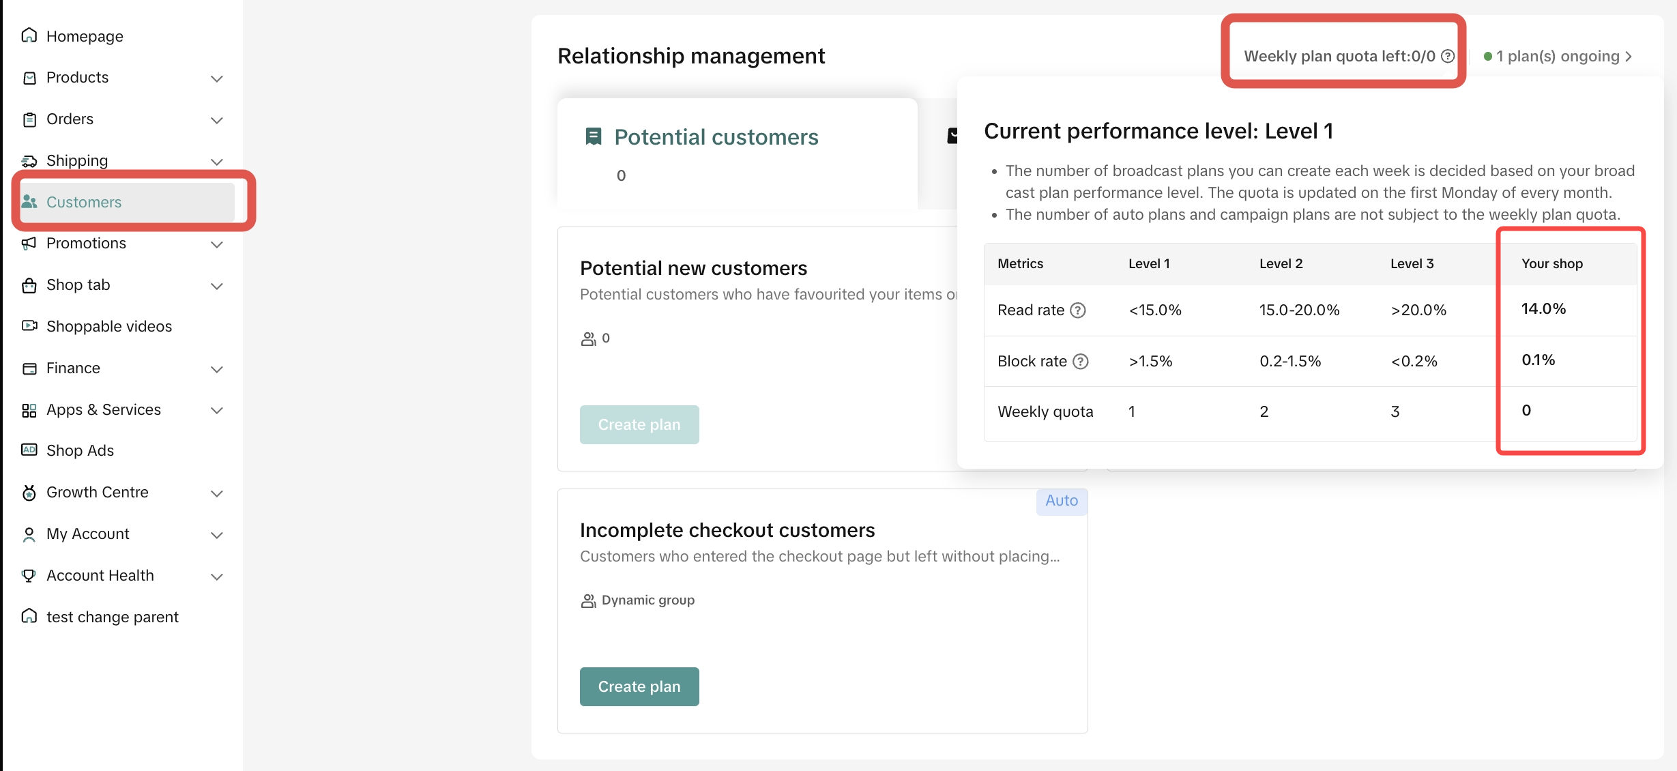Click help icon beside Block rate
Viewport: 1677px width, 771px height.
pyautogui.click(x=1081, y=362)
